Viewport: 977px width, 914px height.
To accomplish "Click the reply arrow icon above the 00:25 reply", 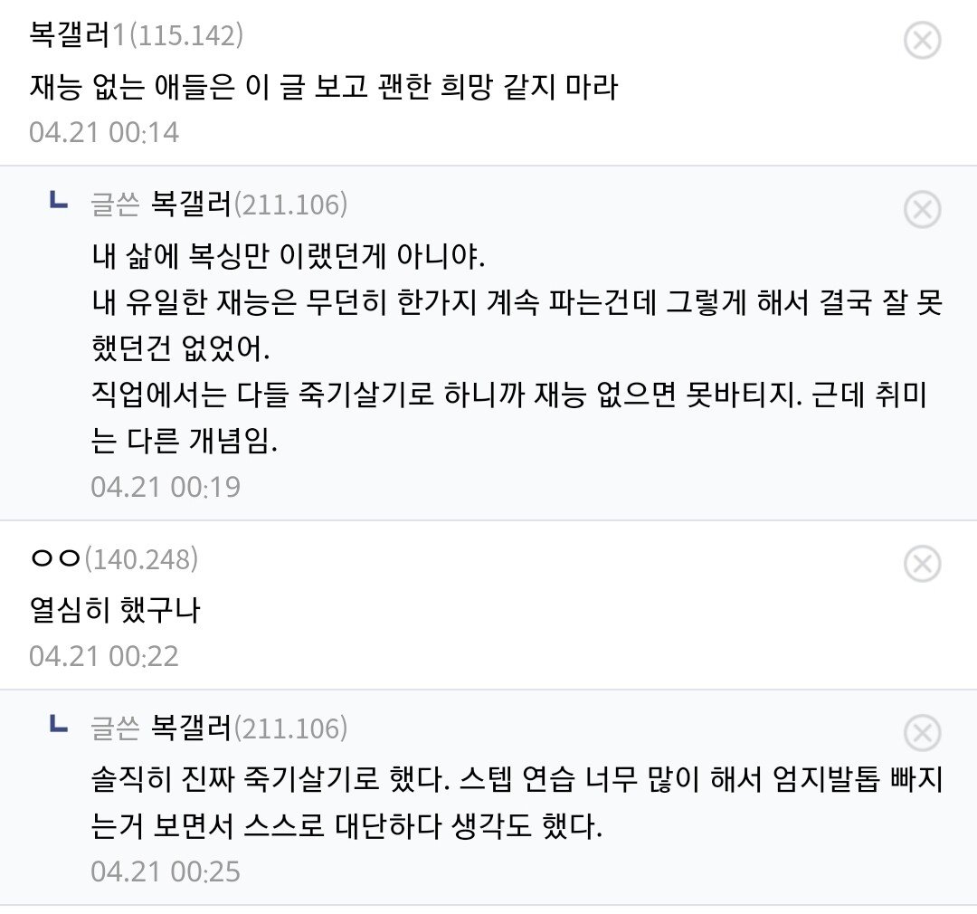I will pyautogui.click(x=58, y=727).
